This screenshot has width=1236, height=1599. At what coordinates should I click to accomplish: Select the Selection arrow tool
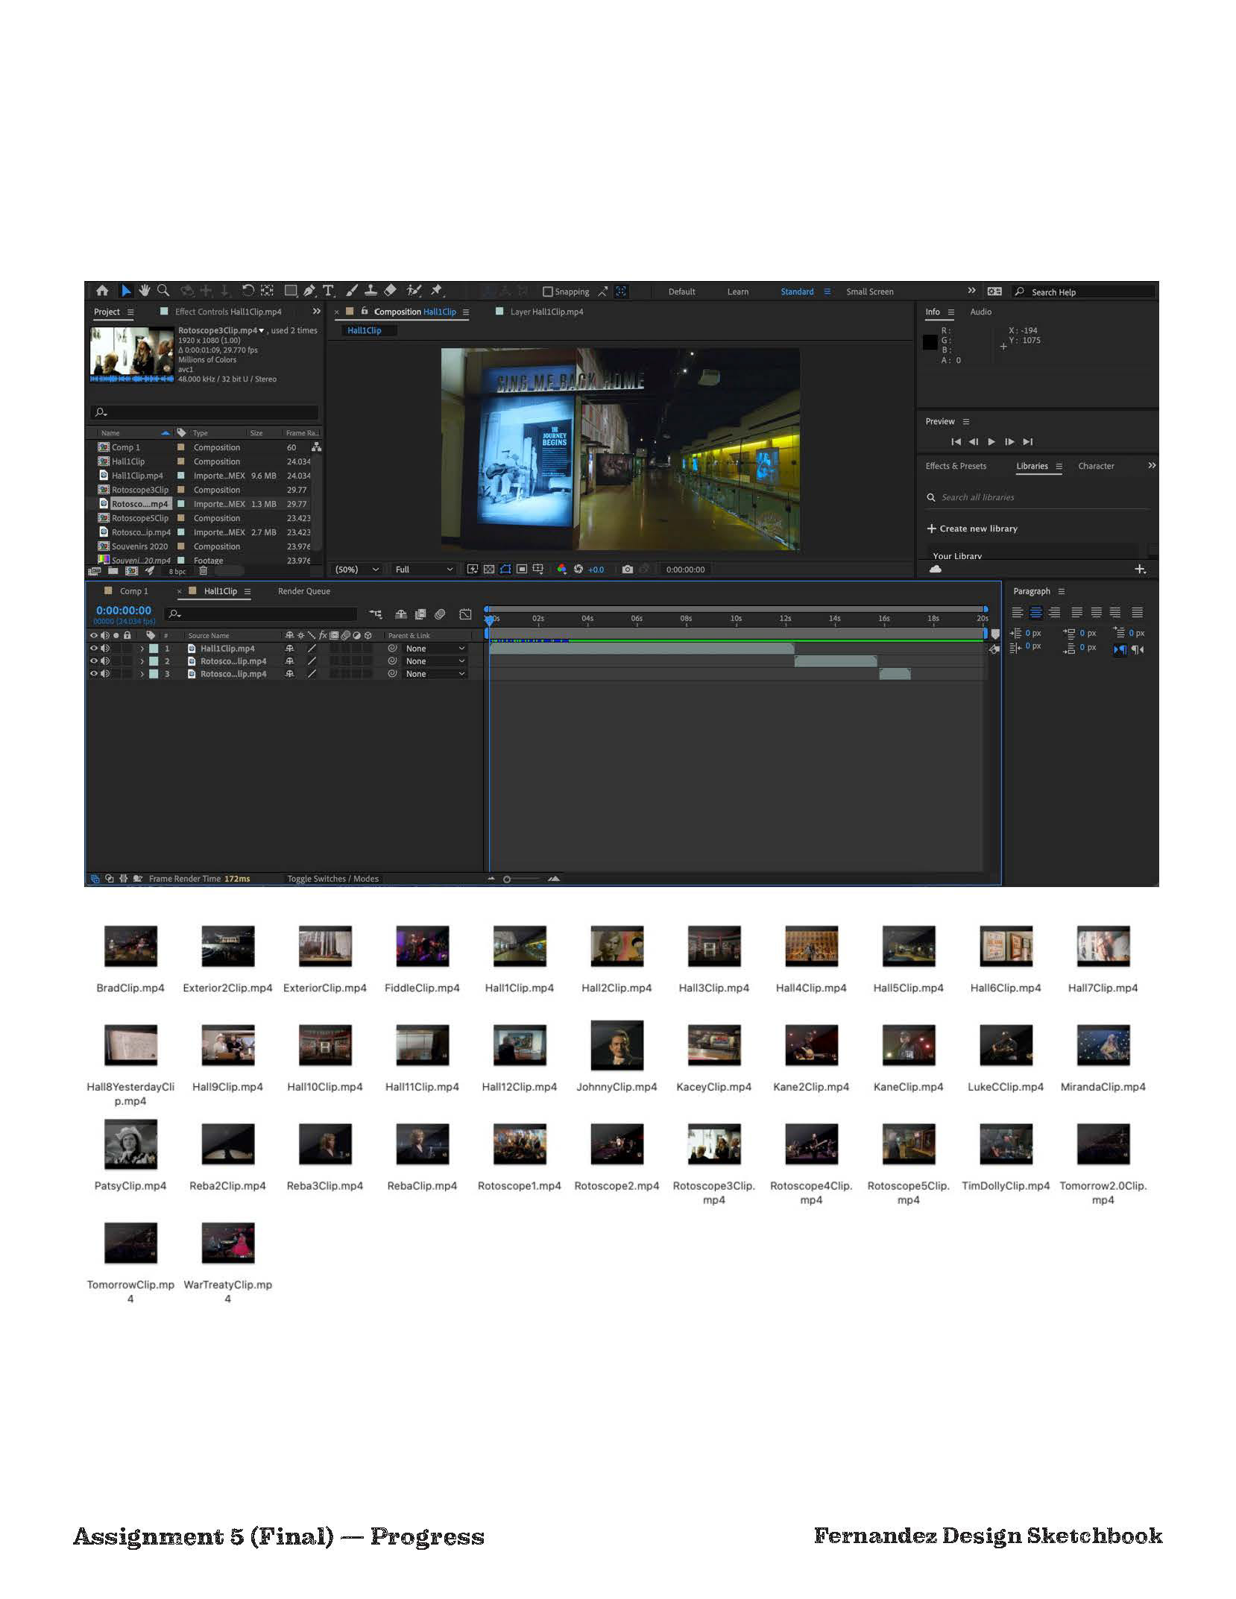coord(126,291)
